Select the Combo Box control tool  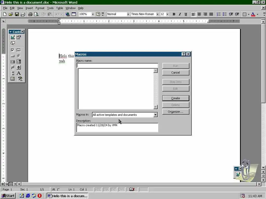point(19,62)
